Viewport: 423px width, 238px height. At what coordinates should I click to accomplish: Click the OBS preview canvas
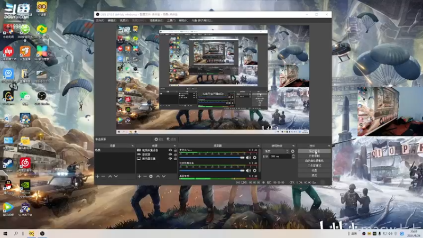tap(213, 79)
